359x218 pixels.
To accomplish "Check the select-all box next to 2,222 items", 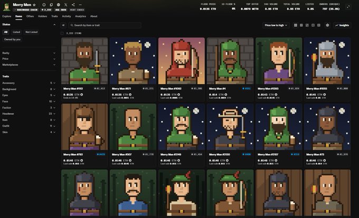I will (x=62, y=33).
